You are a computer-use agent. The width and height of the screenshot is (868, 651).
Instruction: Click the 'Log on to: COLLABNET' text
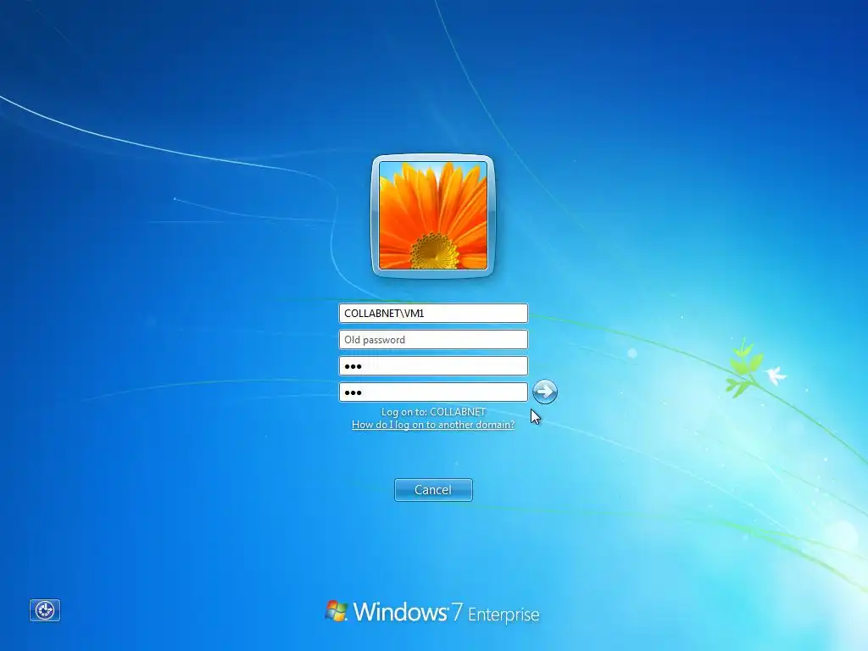click(x=433, y=412)
